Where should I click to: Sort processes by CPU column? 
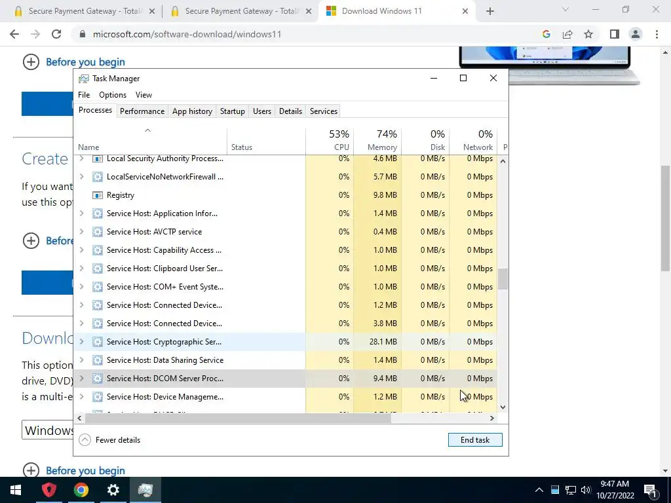click(330, 141)
